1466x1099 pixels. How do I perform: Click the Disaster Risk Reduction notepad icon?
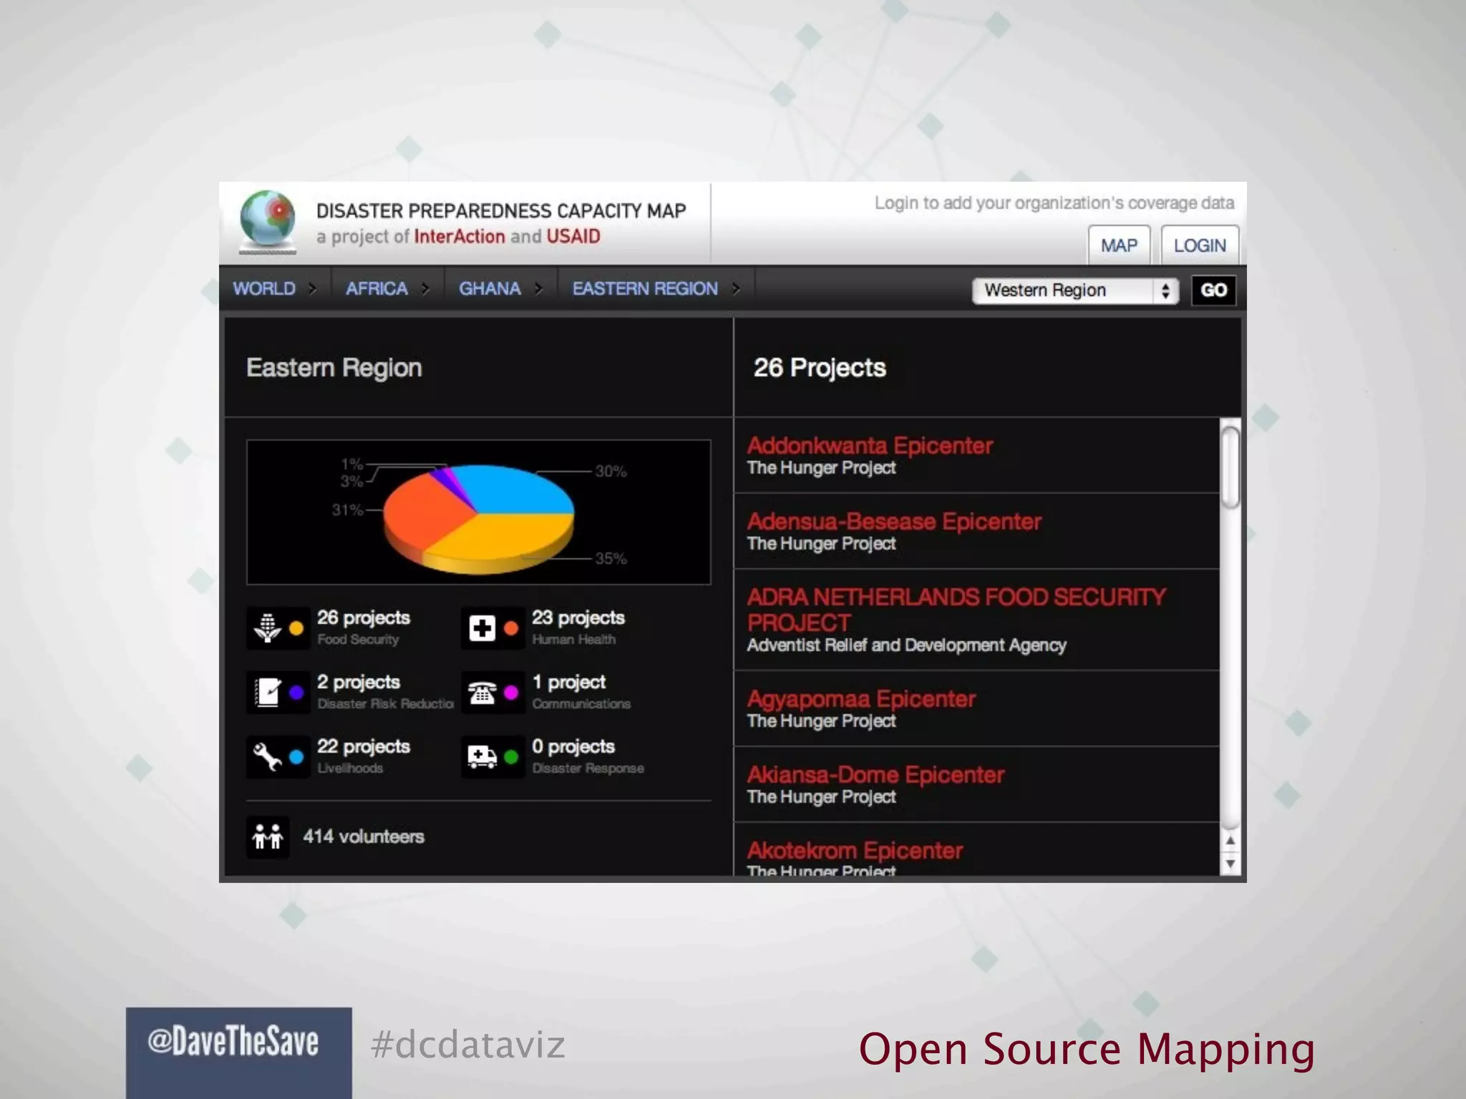267,693
